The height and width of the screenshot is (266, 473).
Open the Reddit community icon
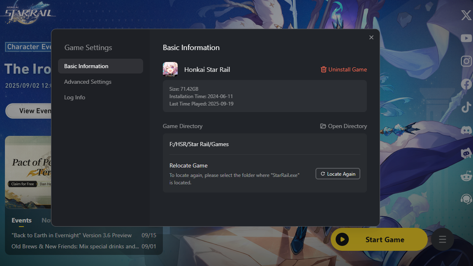466,176
